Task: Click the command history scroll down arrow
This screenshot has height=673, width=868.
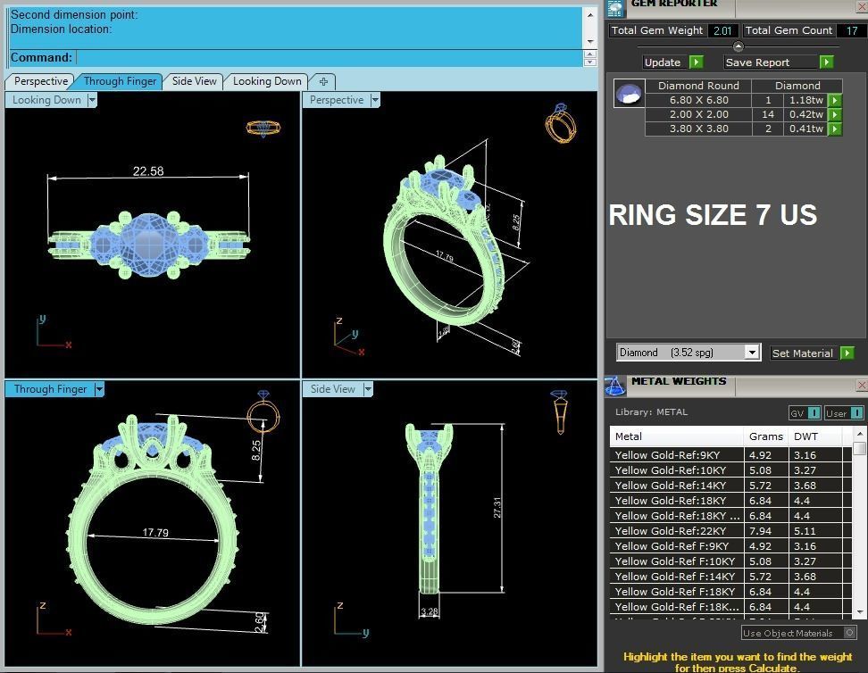Action: [x=590, y=41]
